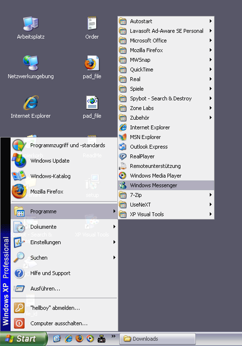This screenshot has height=346, width=242.
Task: Click the Windows-Katalog text entry
Action: [51, 176]
